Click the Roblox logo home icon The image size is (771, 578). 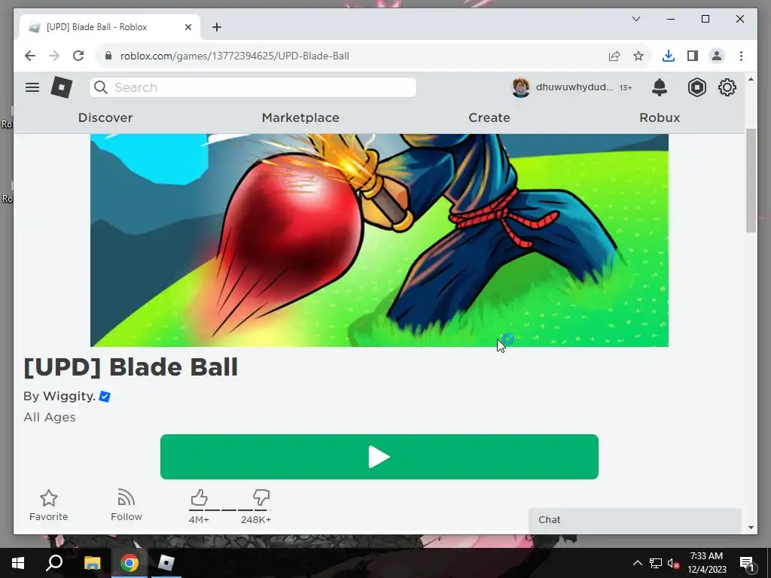click(62, 87)
